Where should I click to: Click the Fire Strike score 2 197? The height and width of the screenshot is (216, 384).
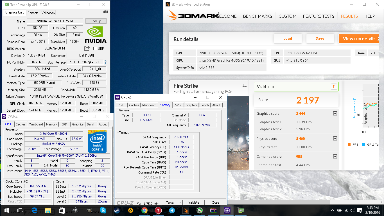point(308,100)
